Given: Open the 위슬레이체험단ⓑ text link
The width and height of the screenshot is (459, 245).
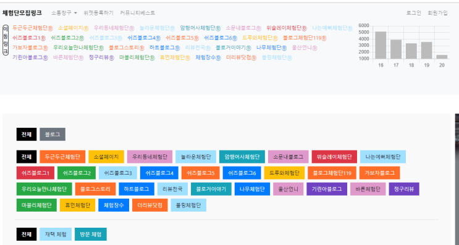Looking at the screenshot, I should (x=287, y=28).
